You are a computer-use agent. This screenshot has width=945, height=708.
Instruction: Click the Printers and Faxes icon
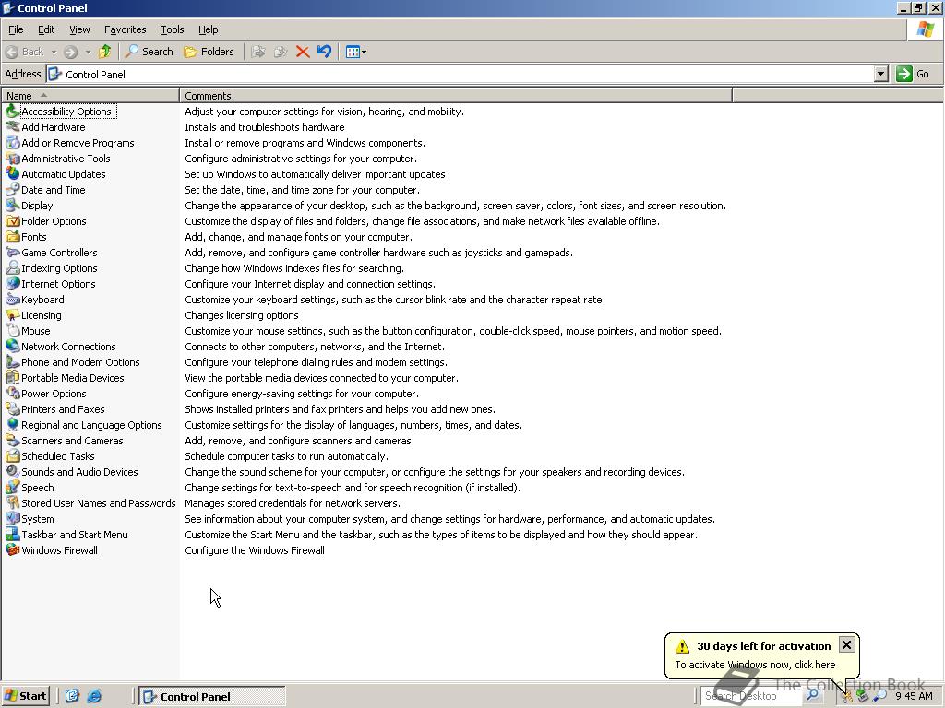12,408
